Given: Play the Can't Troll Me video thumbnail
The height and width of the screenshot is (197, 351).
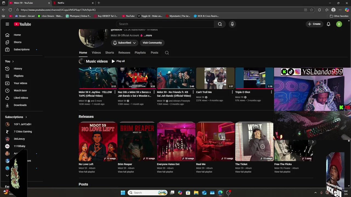Looking at the screenshot, I should [215, 78].
